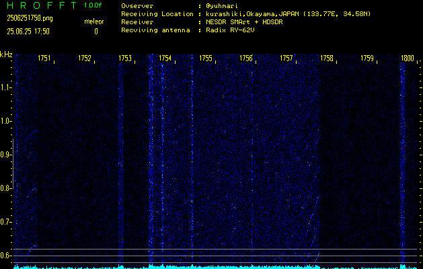Click the 1800 time marker

pyautogui.click(x=408, y=58)
